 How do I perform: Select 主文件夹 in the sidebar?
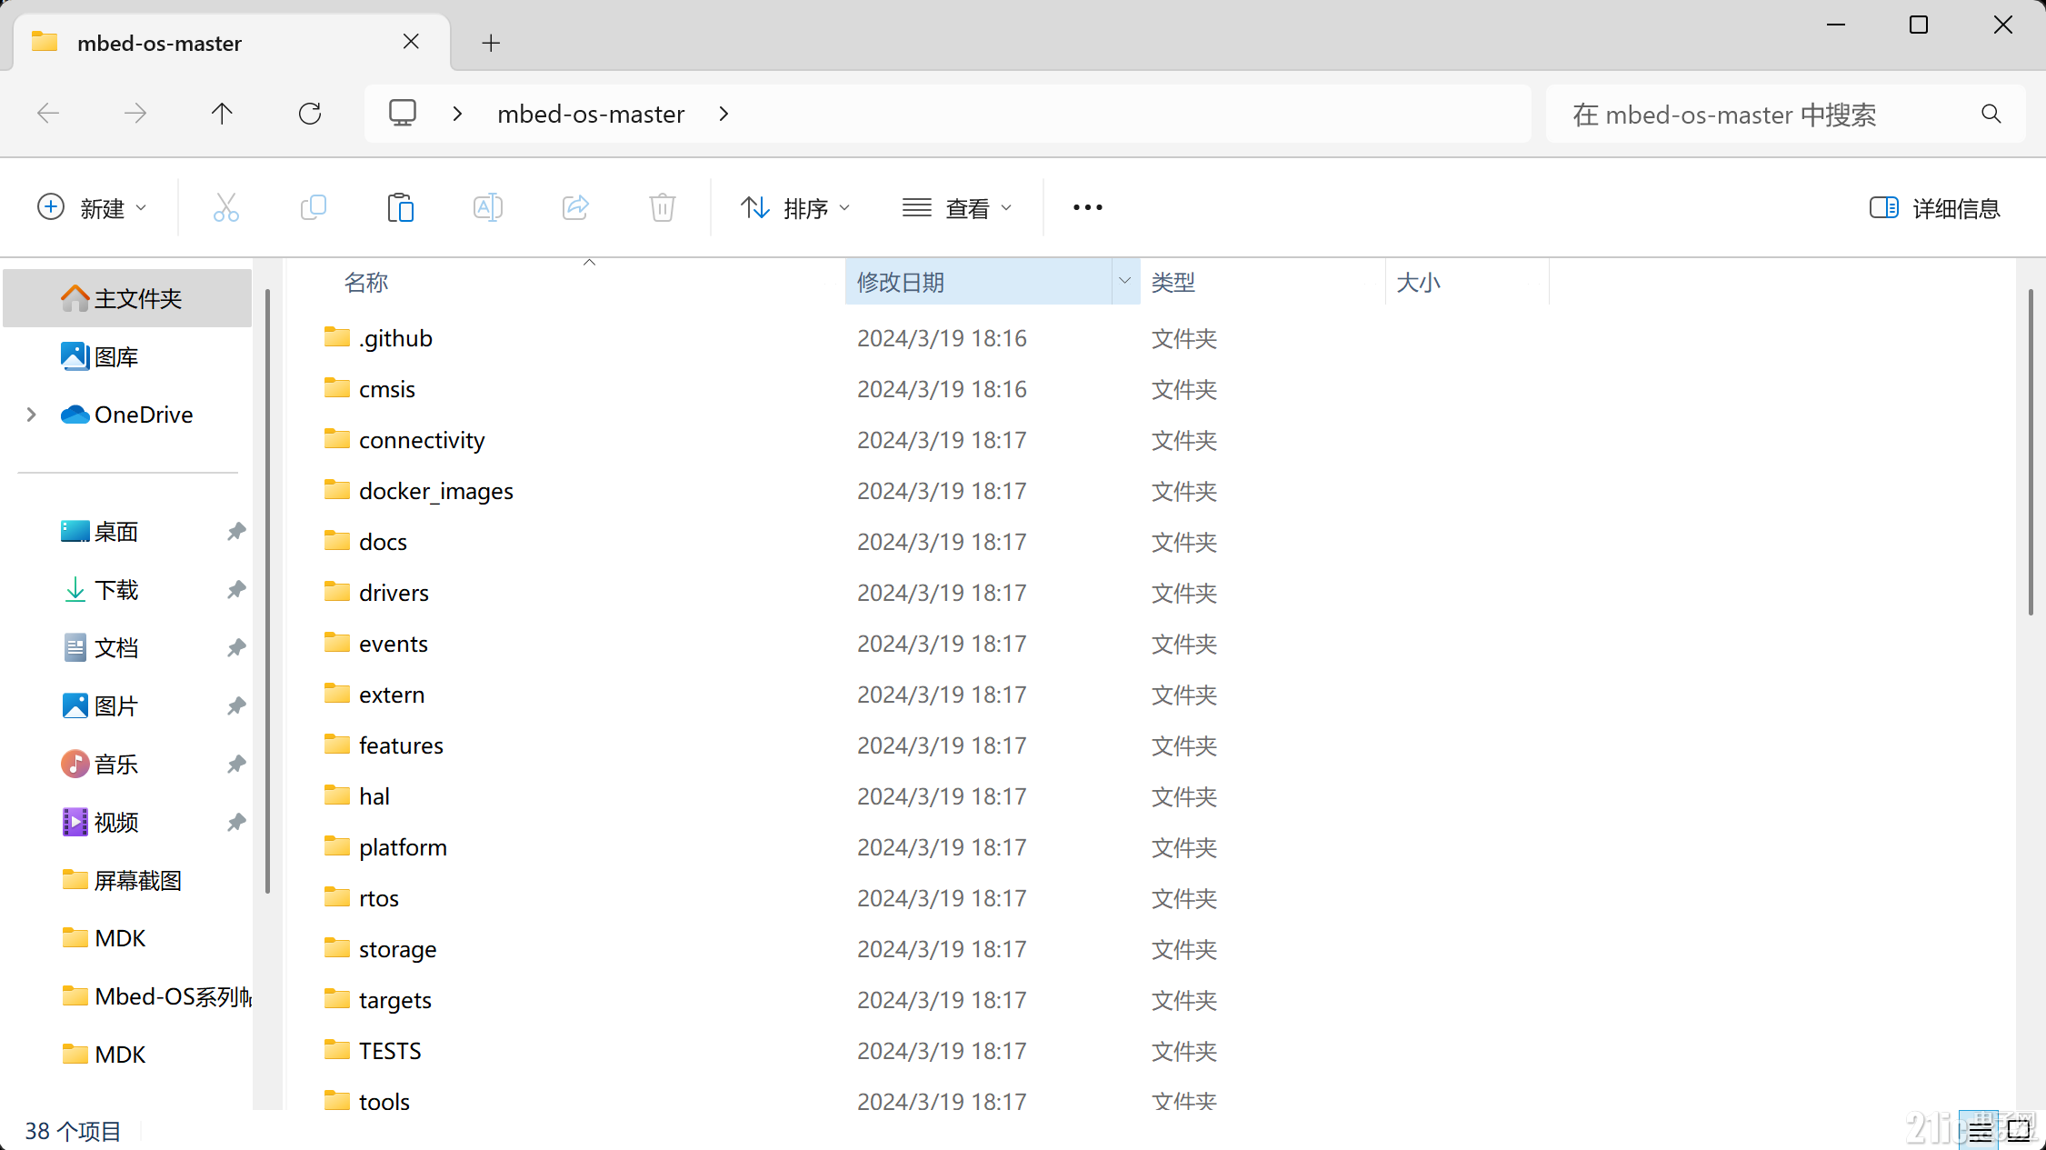[x=127, y=298]
